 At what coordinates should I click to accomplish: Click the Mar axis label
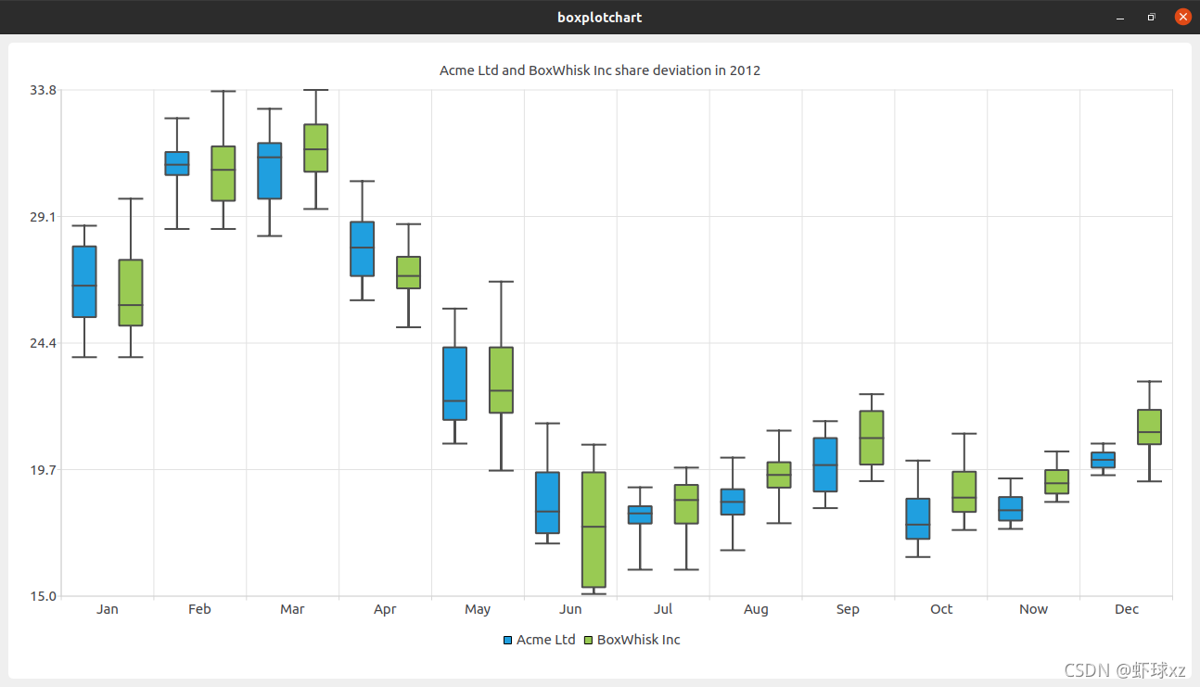[292, 609]
